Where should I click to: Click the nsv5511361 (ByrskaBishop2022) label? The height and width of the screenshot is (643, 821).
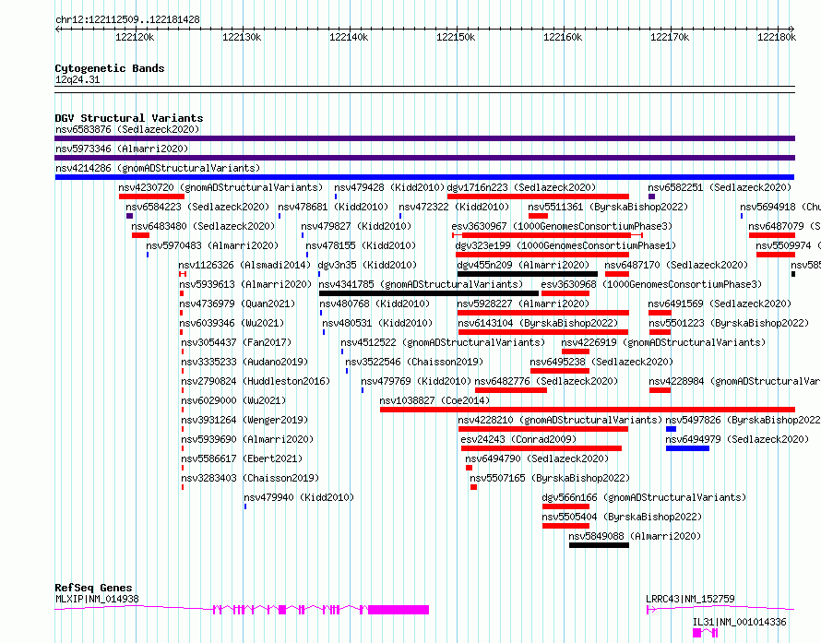[608, 207]
